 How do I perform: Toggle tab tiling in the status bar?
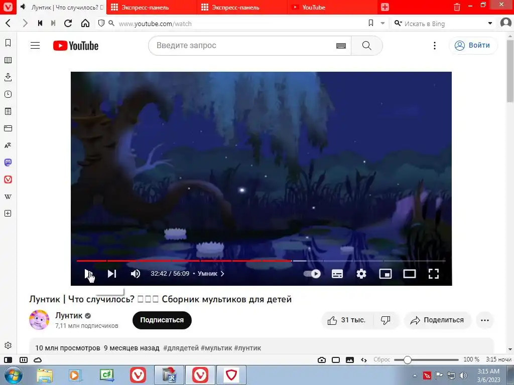tap(336, 360)
